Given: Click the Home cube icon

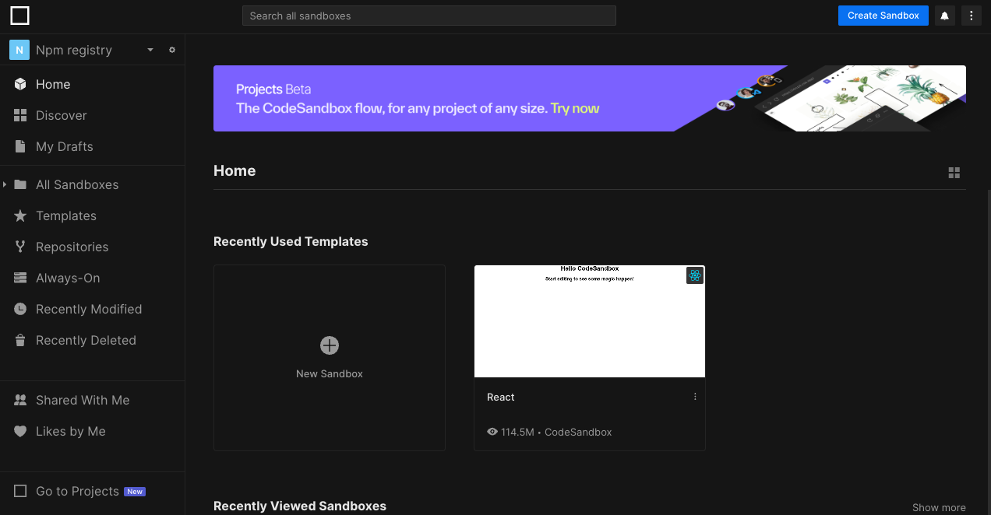Looking at the screenshot, I should (20, 84).
